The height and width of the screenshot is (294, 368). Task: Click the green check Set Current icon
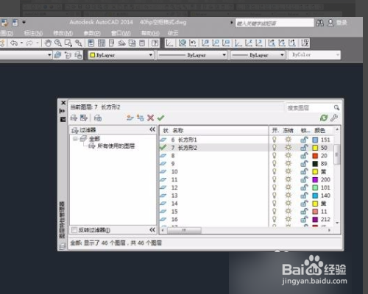click(160, 118)
